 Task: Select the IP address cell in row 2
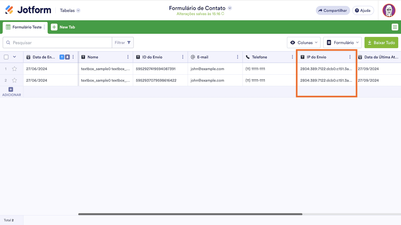[326, 80]
